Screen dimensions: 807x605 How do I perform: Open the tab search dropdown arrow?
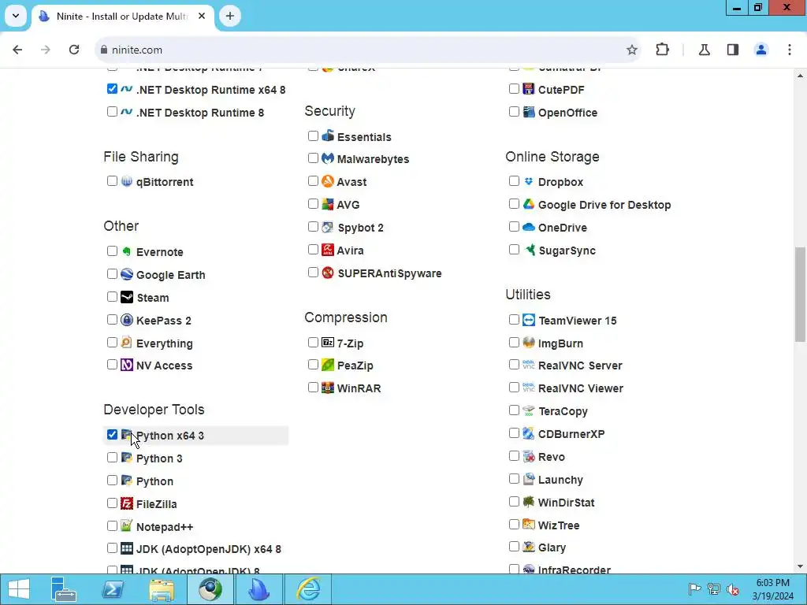coord(16,16)
